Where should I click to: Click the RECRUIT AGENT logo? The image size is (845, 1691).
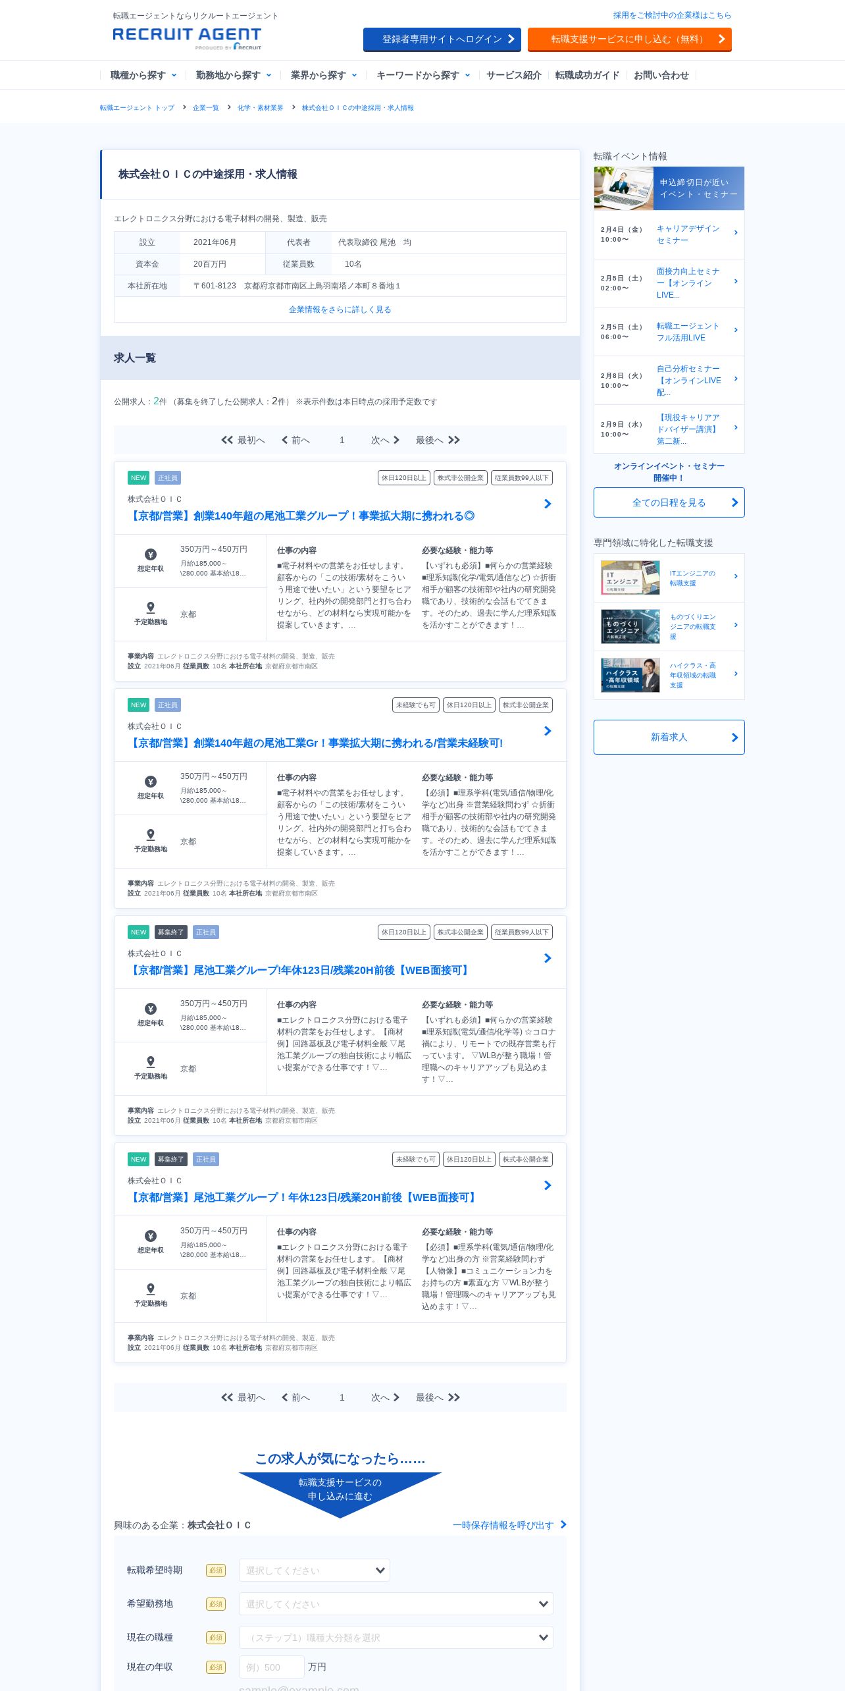(x=187, y=38)
